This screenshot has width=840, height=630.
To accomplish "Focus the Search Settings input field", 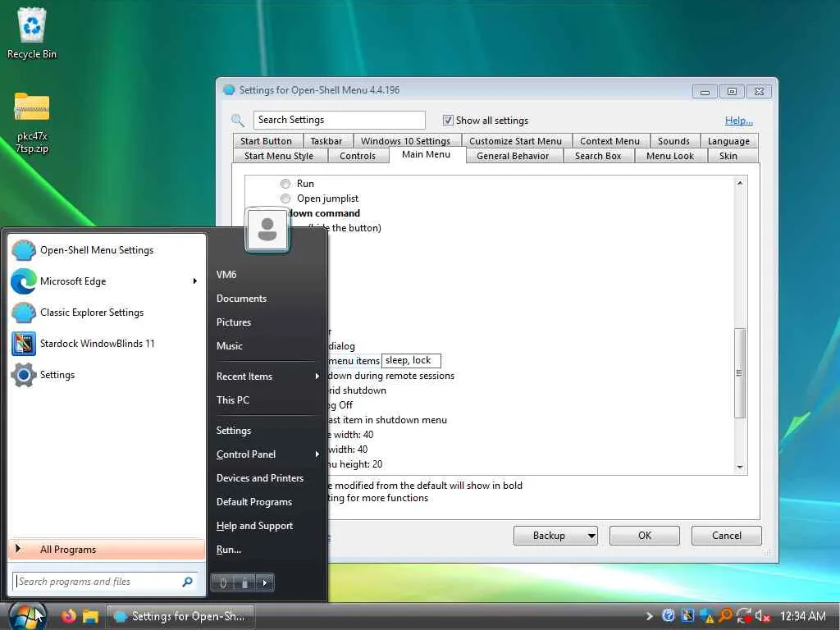I will [x=340, y=120].
